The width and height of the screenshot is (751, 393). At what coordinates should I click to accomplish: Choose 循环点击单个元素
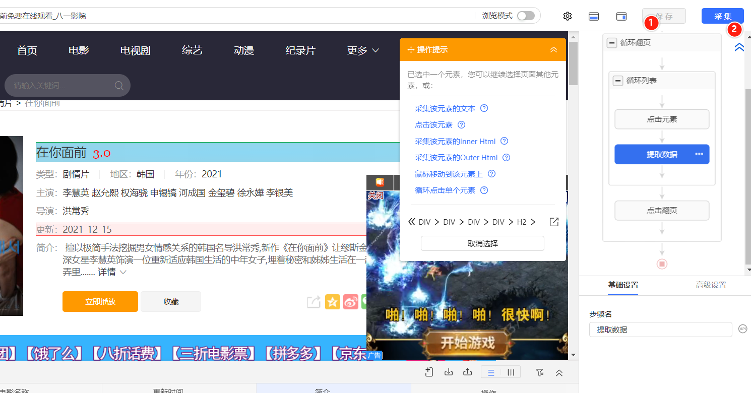point(445,190)
